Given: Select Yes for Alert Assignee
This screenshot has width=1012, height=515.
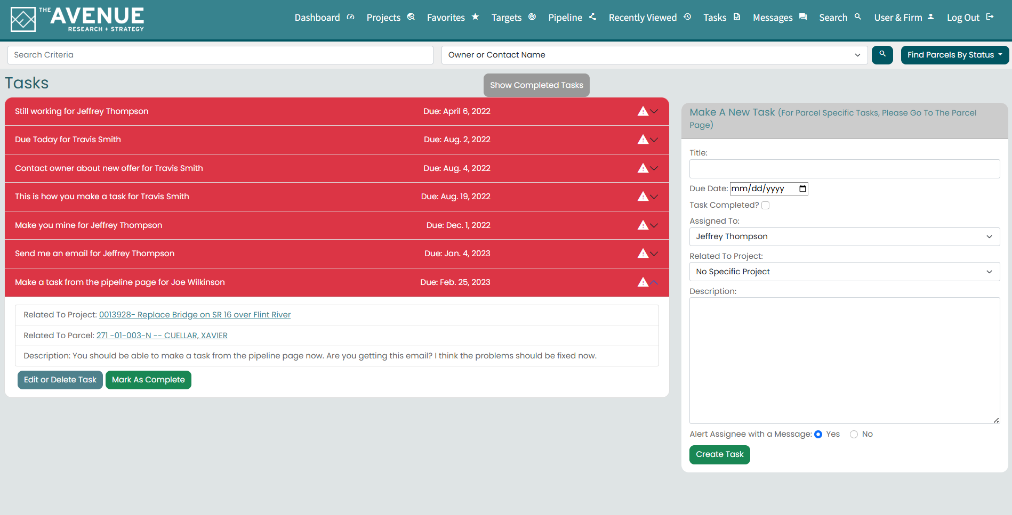Looking at the screenshot, I should click(x=818, y=435).
